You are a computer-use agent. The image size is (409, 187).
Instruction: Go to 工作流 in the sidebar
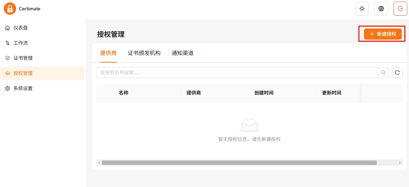21,43
